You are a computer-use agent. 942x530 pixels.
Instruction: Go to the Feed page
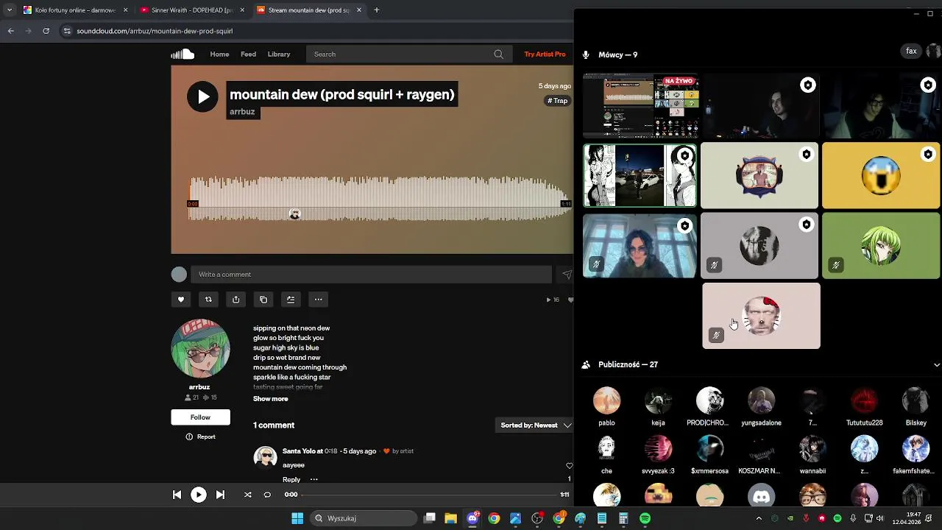[249, 54]
